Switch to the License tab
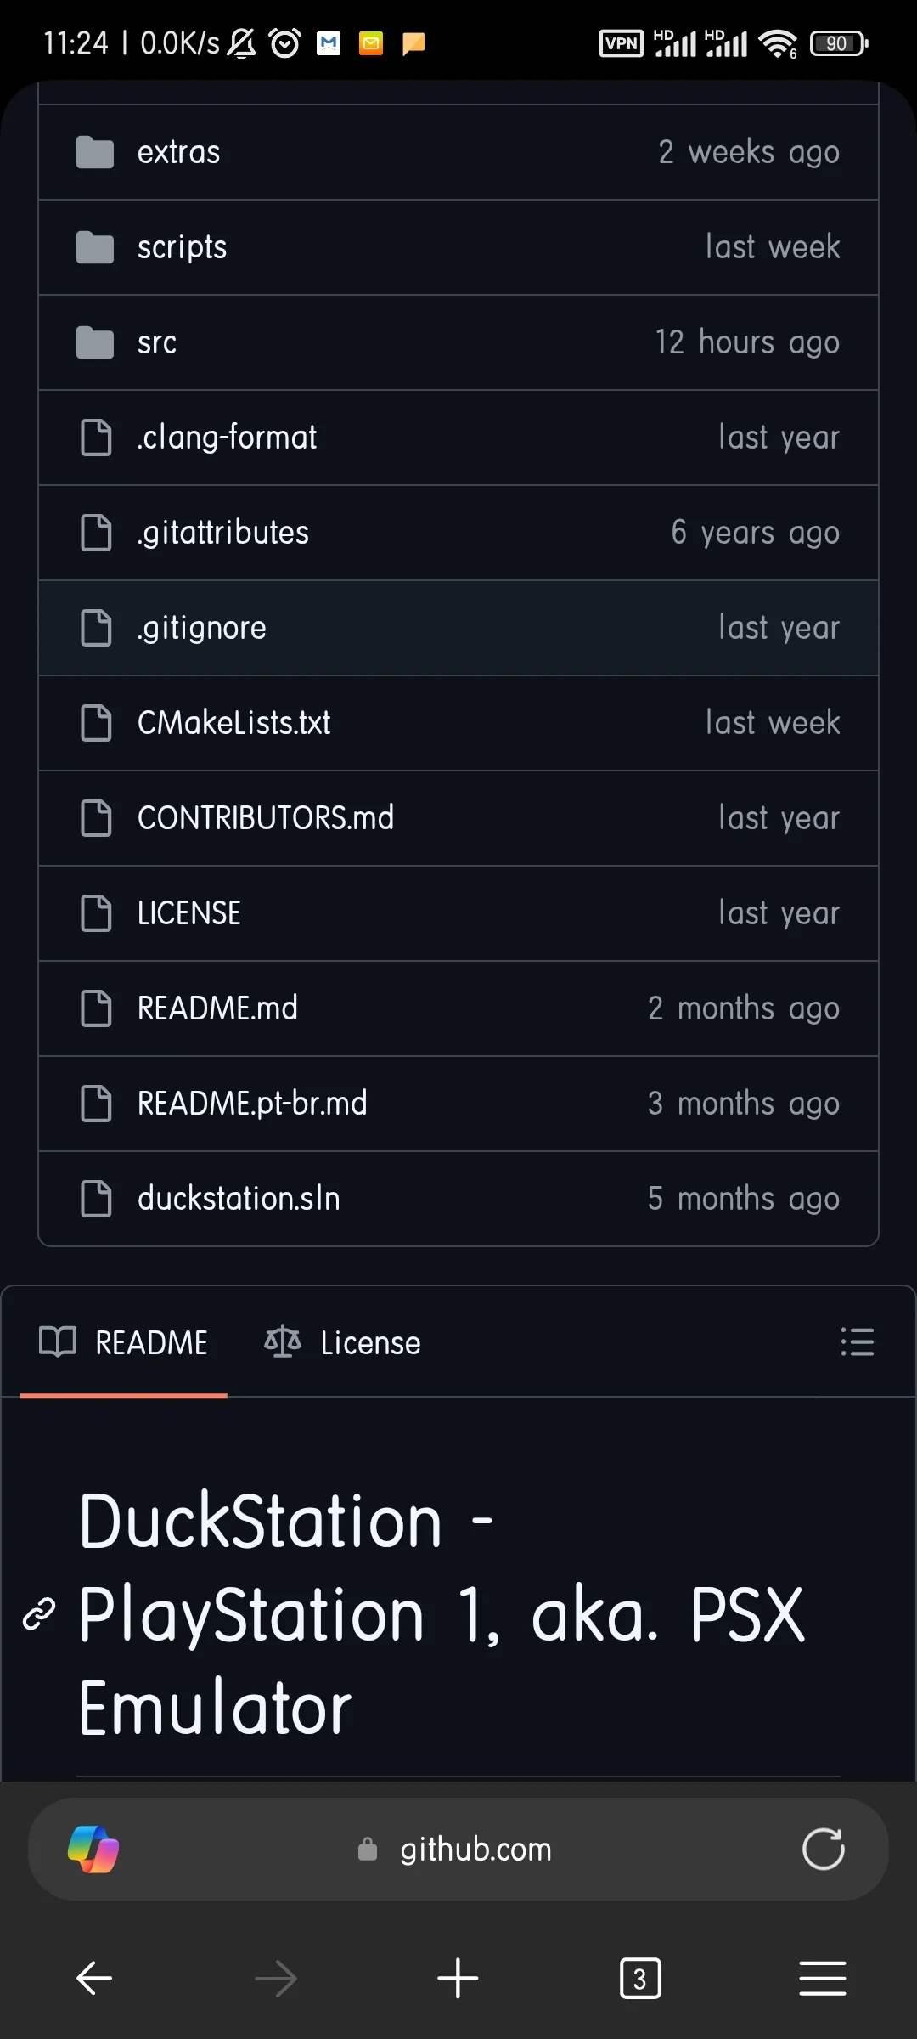The image size is (917, 2039). (342, 1342)
